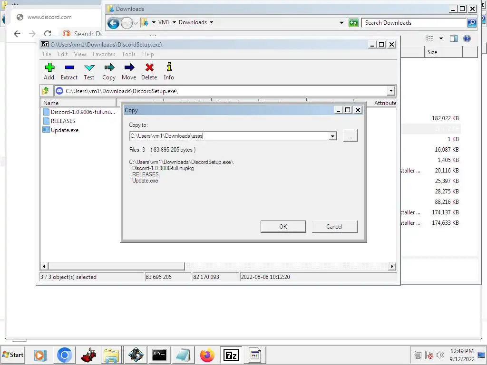Click the up-folder icon beside address bar

click(46, 91)
